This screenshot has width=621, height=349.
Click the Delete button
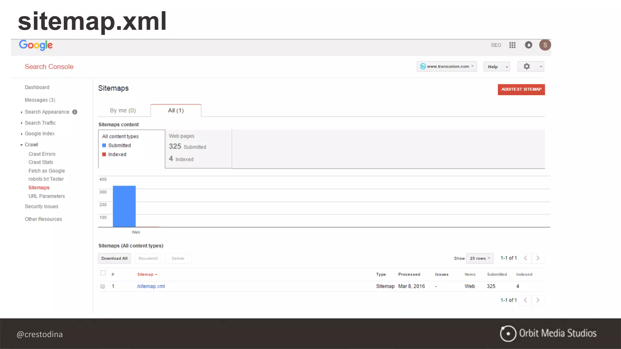pyautogui.click(x=178, y=258)
